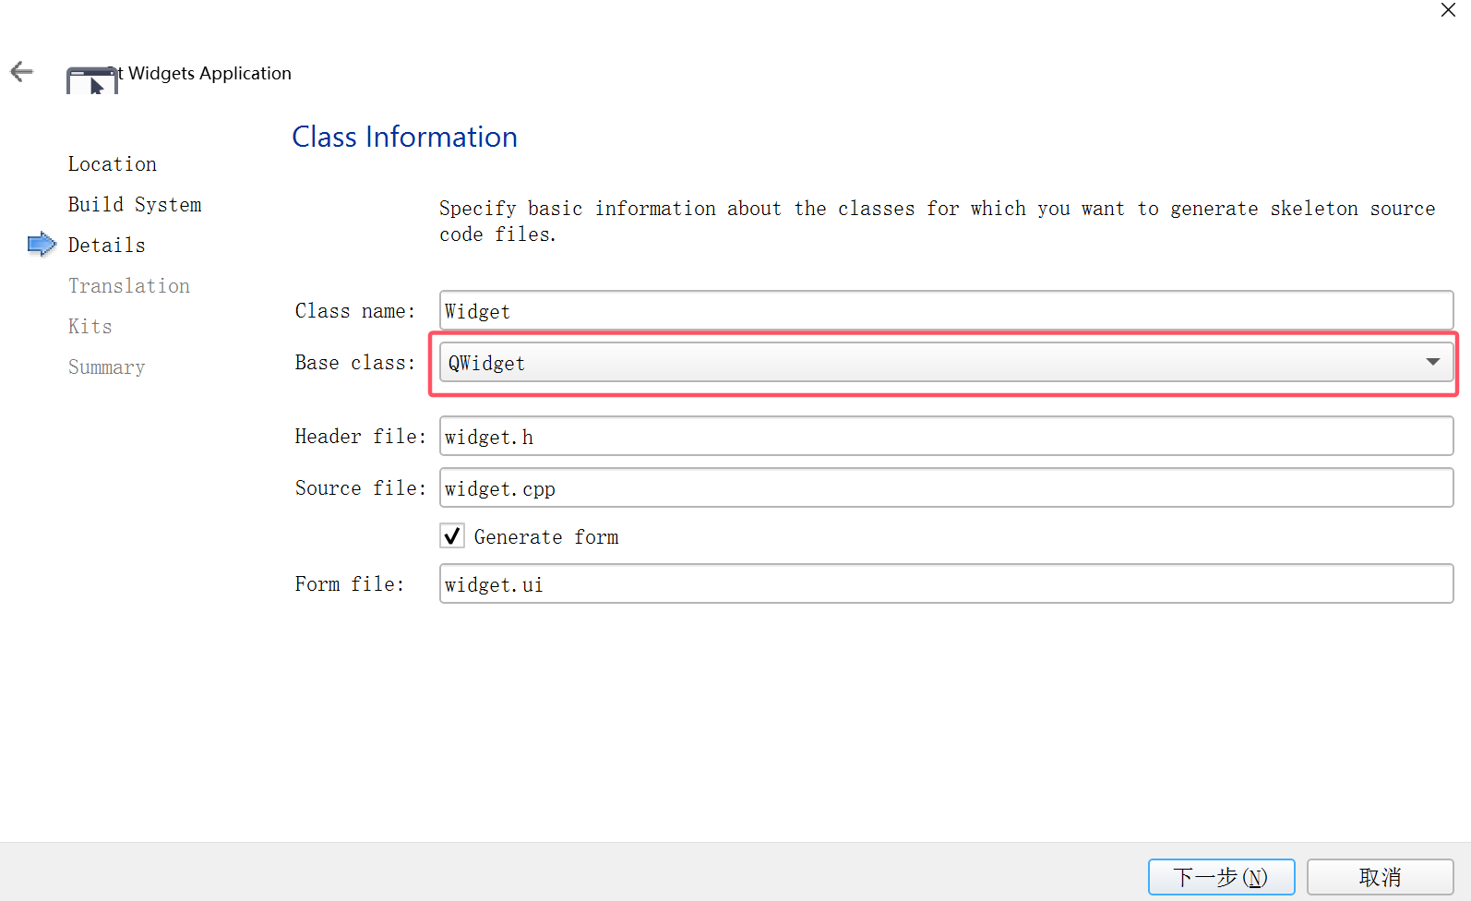Click the Class Information heading

pos(404,137)
